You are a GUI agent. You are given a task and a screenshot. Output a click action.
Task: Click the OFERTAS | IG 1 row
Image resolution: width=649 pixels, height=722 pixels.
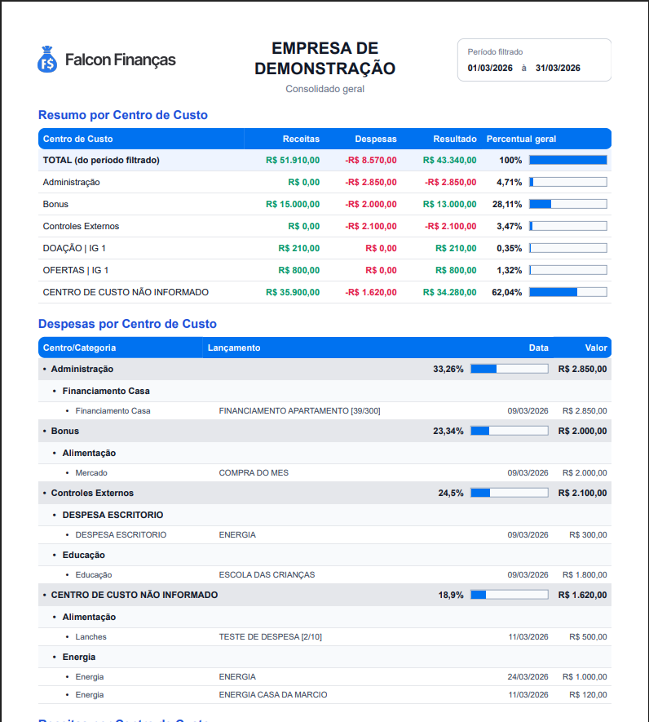pyautogui.click(x=324, y=270)
